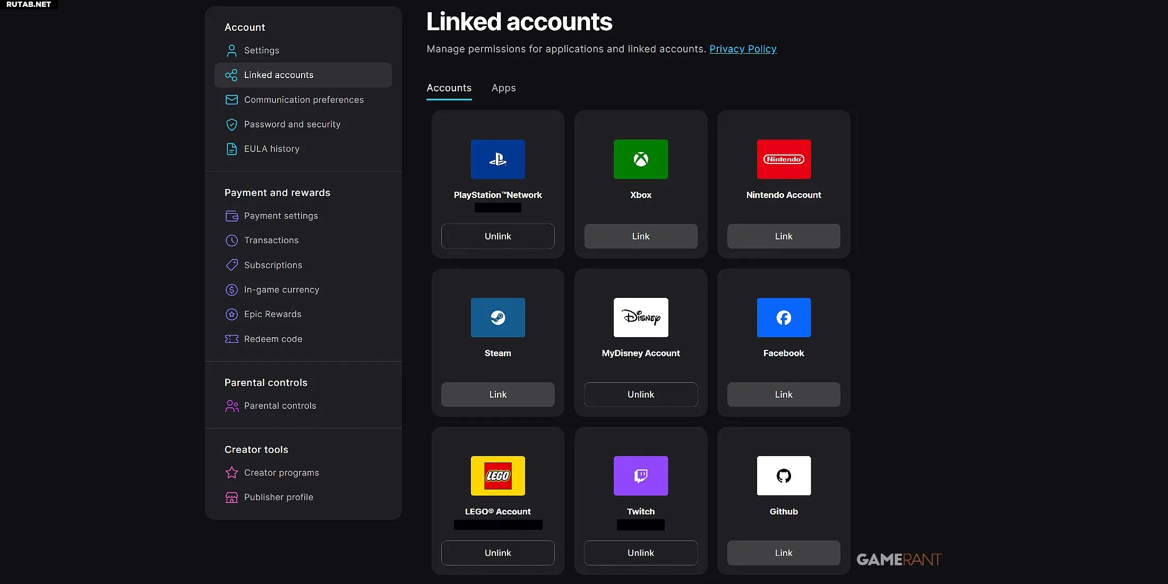
Task: Click the Payment settings wallet icon
Action: (x=231, y=216)
